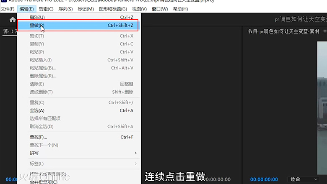This screenshot has height=184, width=327.
Task: Open the 剪辑(C) menu
Action: [46, 9]
